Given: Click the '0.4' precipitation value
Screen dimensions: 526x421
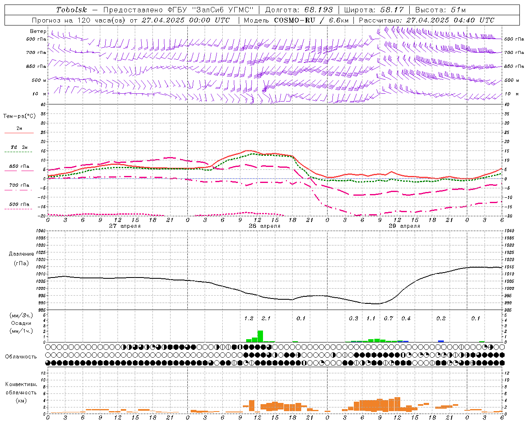Looking at the screenshot, I should [x=406, y=319].
